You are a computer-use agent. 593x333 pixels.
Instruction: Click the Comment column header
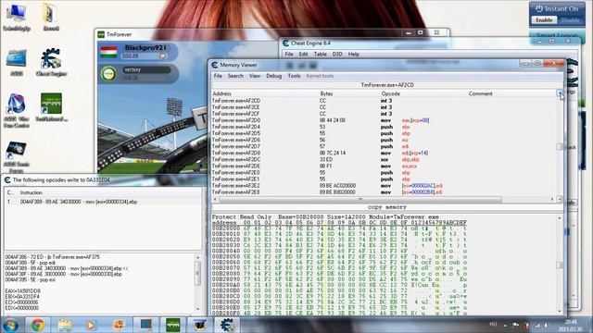(x=480, y=93)
